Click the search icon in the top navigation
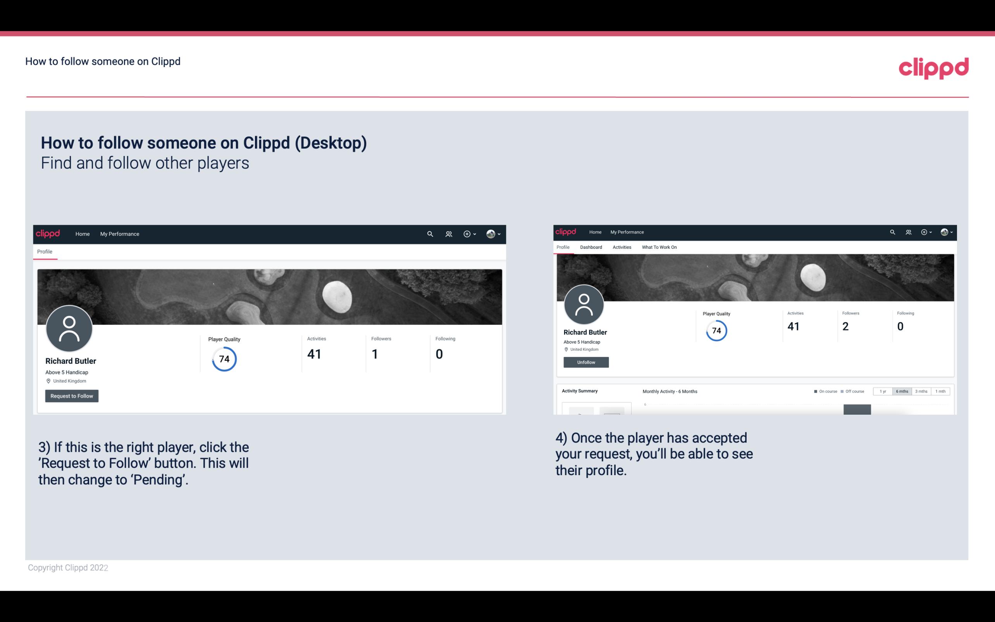Image resolution: width=995 pixels, height=622 pixels. pos(429,234)
